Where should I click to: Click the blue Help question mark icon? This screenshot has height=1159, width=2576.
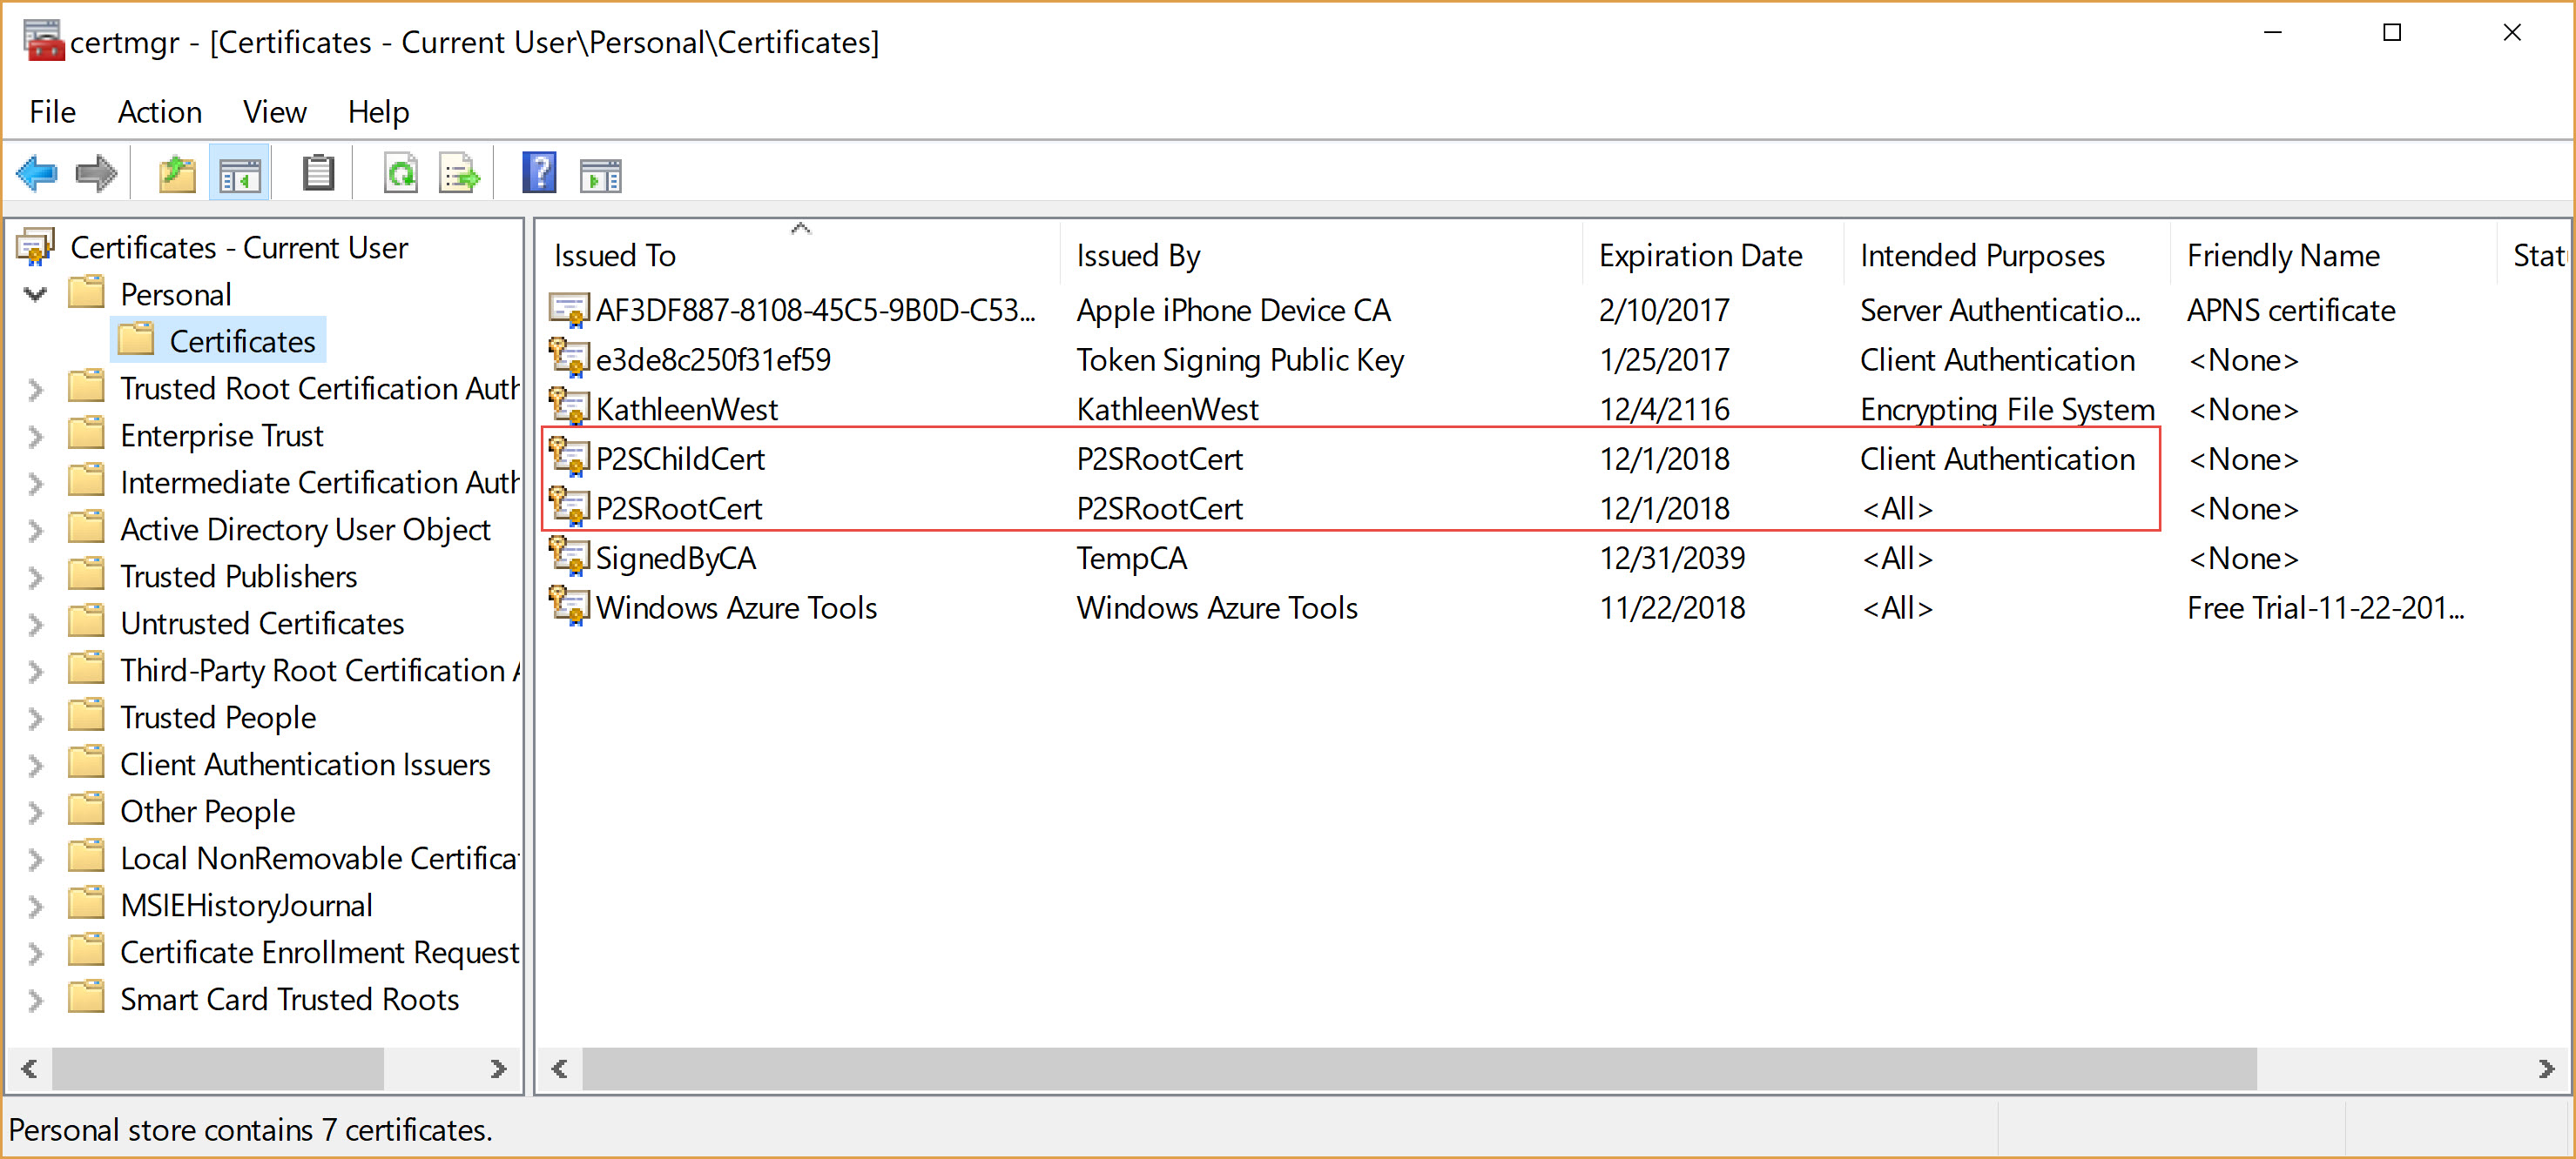[x=539, y=174]
